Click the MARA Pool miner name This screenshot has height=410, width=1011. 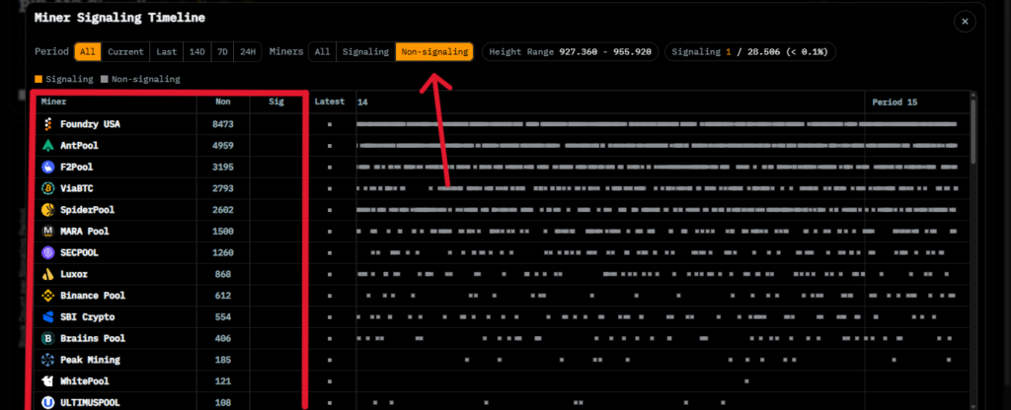[x=85, y=231]
